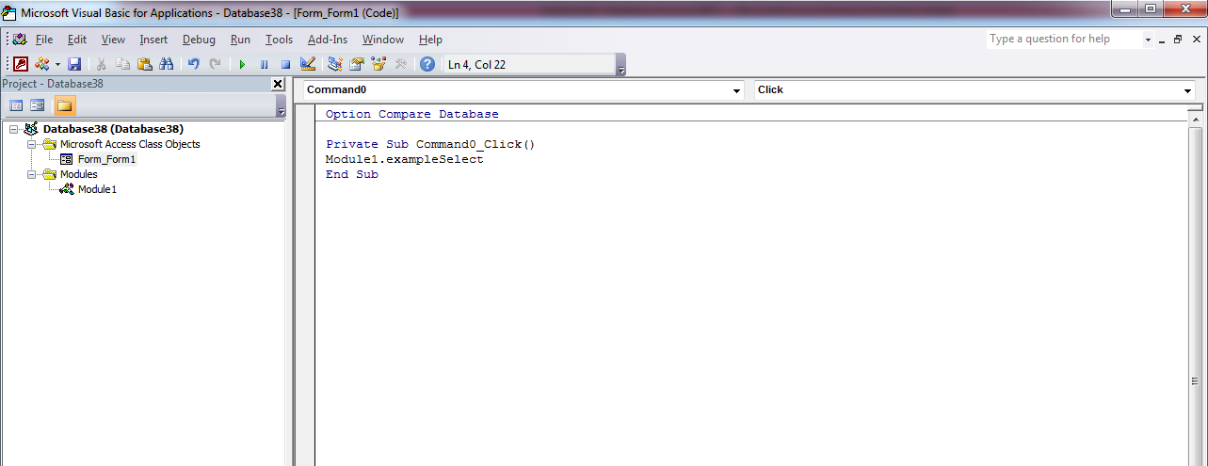The image size is (1208, 466).
Task: Open the Help menu
Action: [x=430, y=40]
